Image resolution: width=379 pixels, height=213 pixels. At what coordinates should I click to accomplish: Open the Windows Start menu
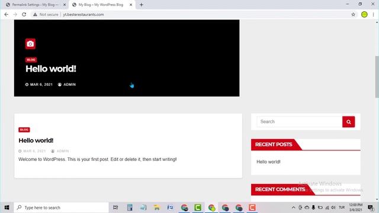tap(7, 208)
